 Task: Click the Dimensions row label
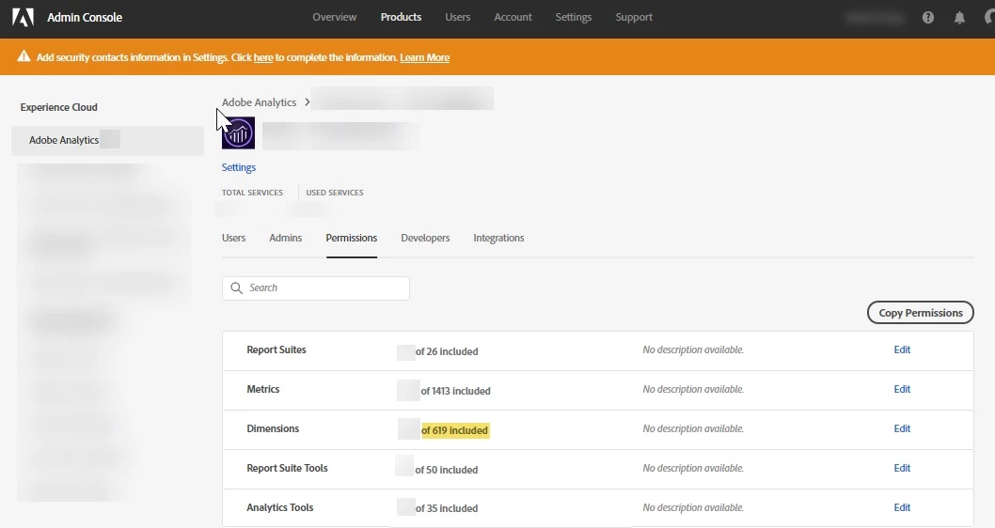273,428
